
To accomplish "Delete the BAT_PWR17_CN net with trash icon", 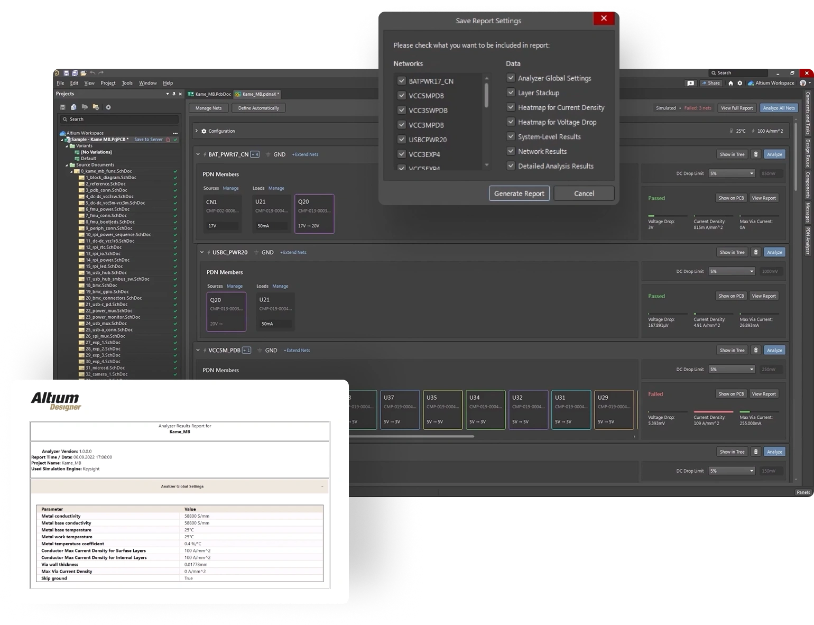I will click(x=756, y=154).
